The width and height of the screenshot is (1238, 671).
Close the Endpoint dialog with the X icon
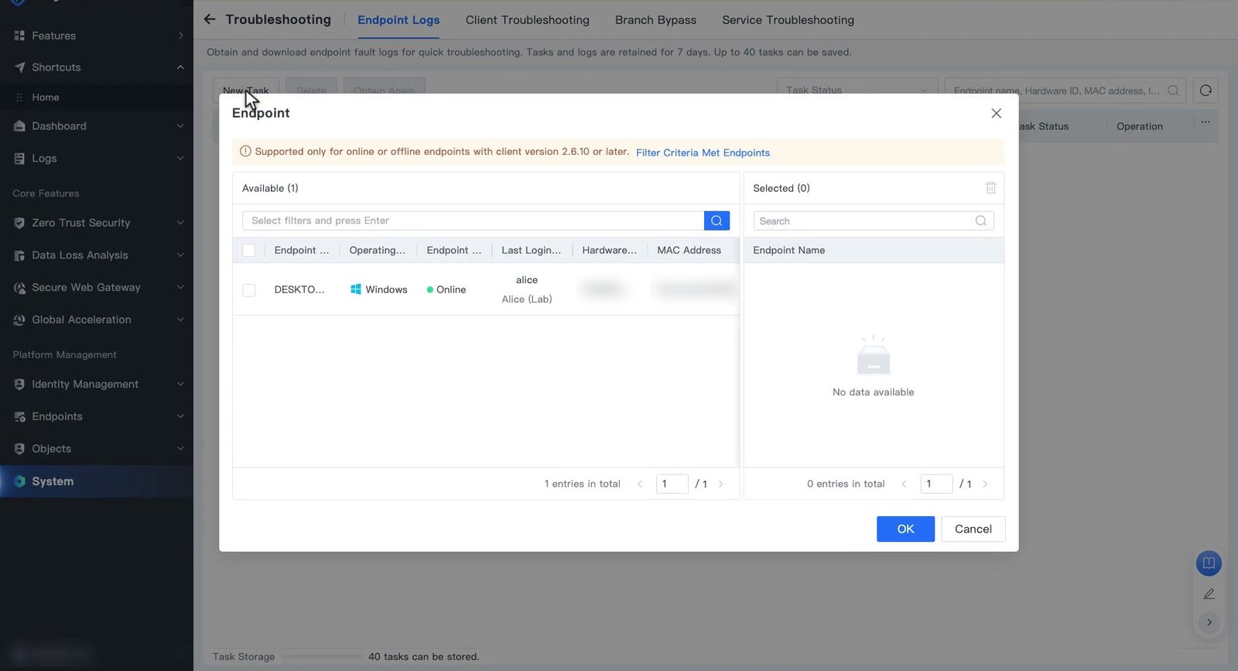(997, 113)
